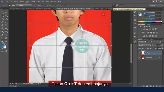Select the Crop tool
The image size is (164, 92).
click(x=2, y=19)
